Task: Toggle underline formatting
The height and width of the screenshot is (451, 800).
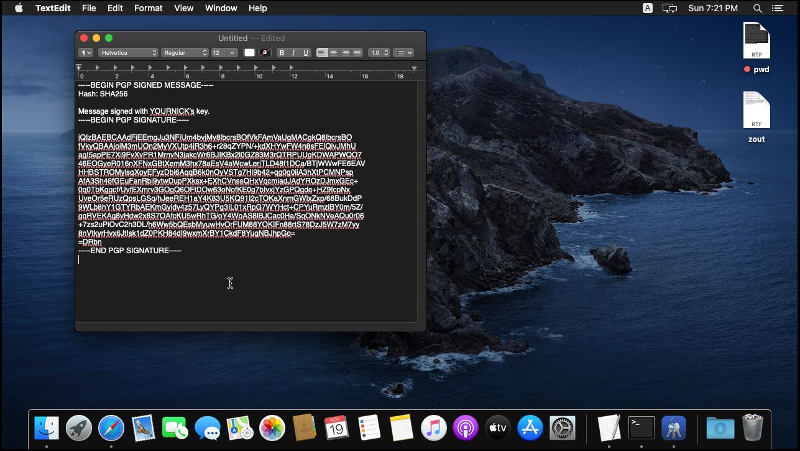Action: tap(305, 53)
